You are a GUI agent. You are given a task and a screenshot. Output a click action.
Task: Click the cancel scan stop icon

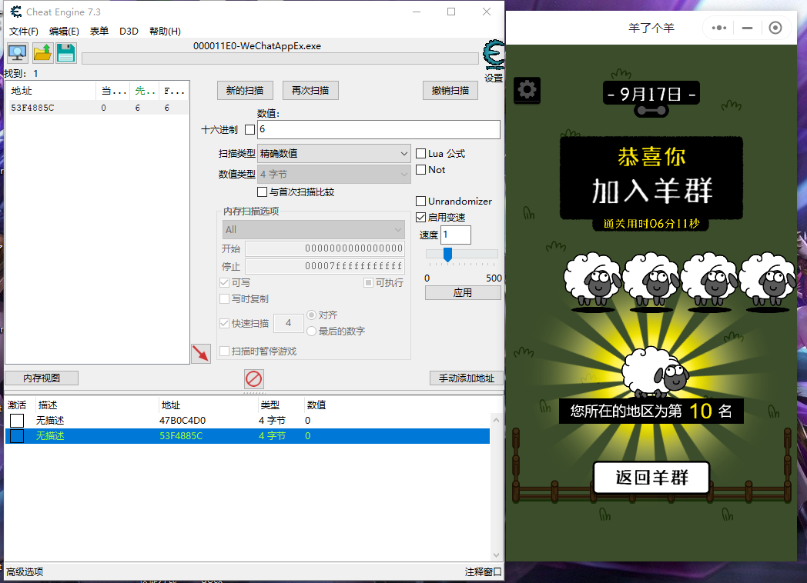(254, 379)
